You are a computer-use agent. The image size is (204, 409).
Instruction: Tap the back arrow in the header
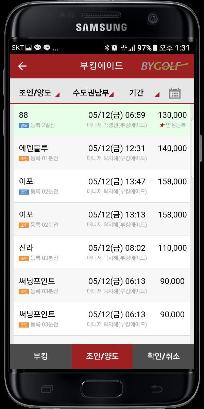[x=22, y=66]
